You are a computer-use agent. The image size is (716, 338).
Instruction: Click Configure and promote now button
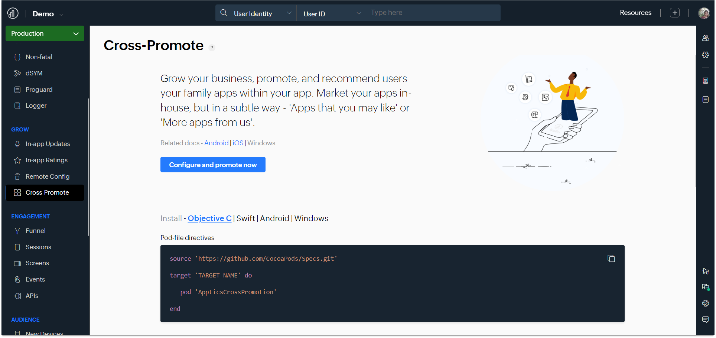pyautogui.click(x=213, y=165)
